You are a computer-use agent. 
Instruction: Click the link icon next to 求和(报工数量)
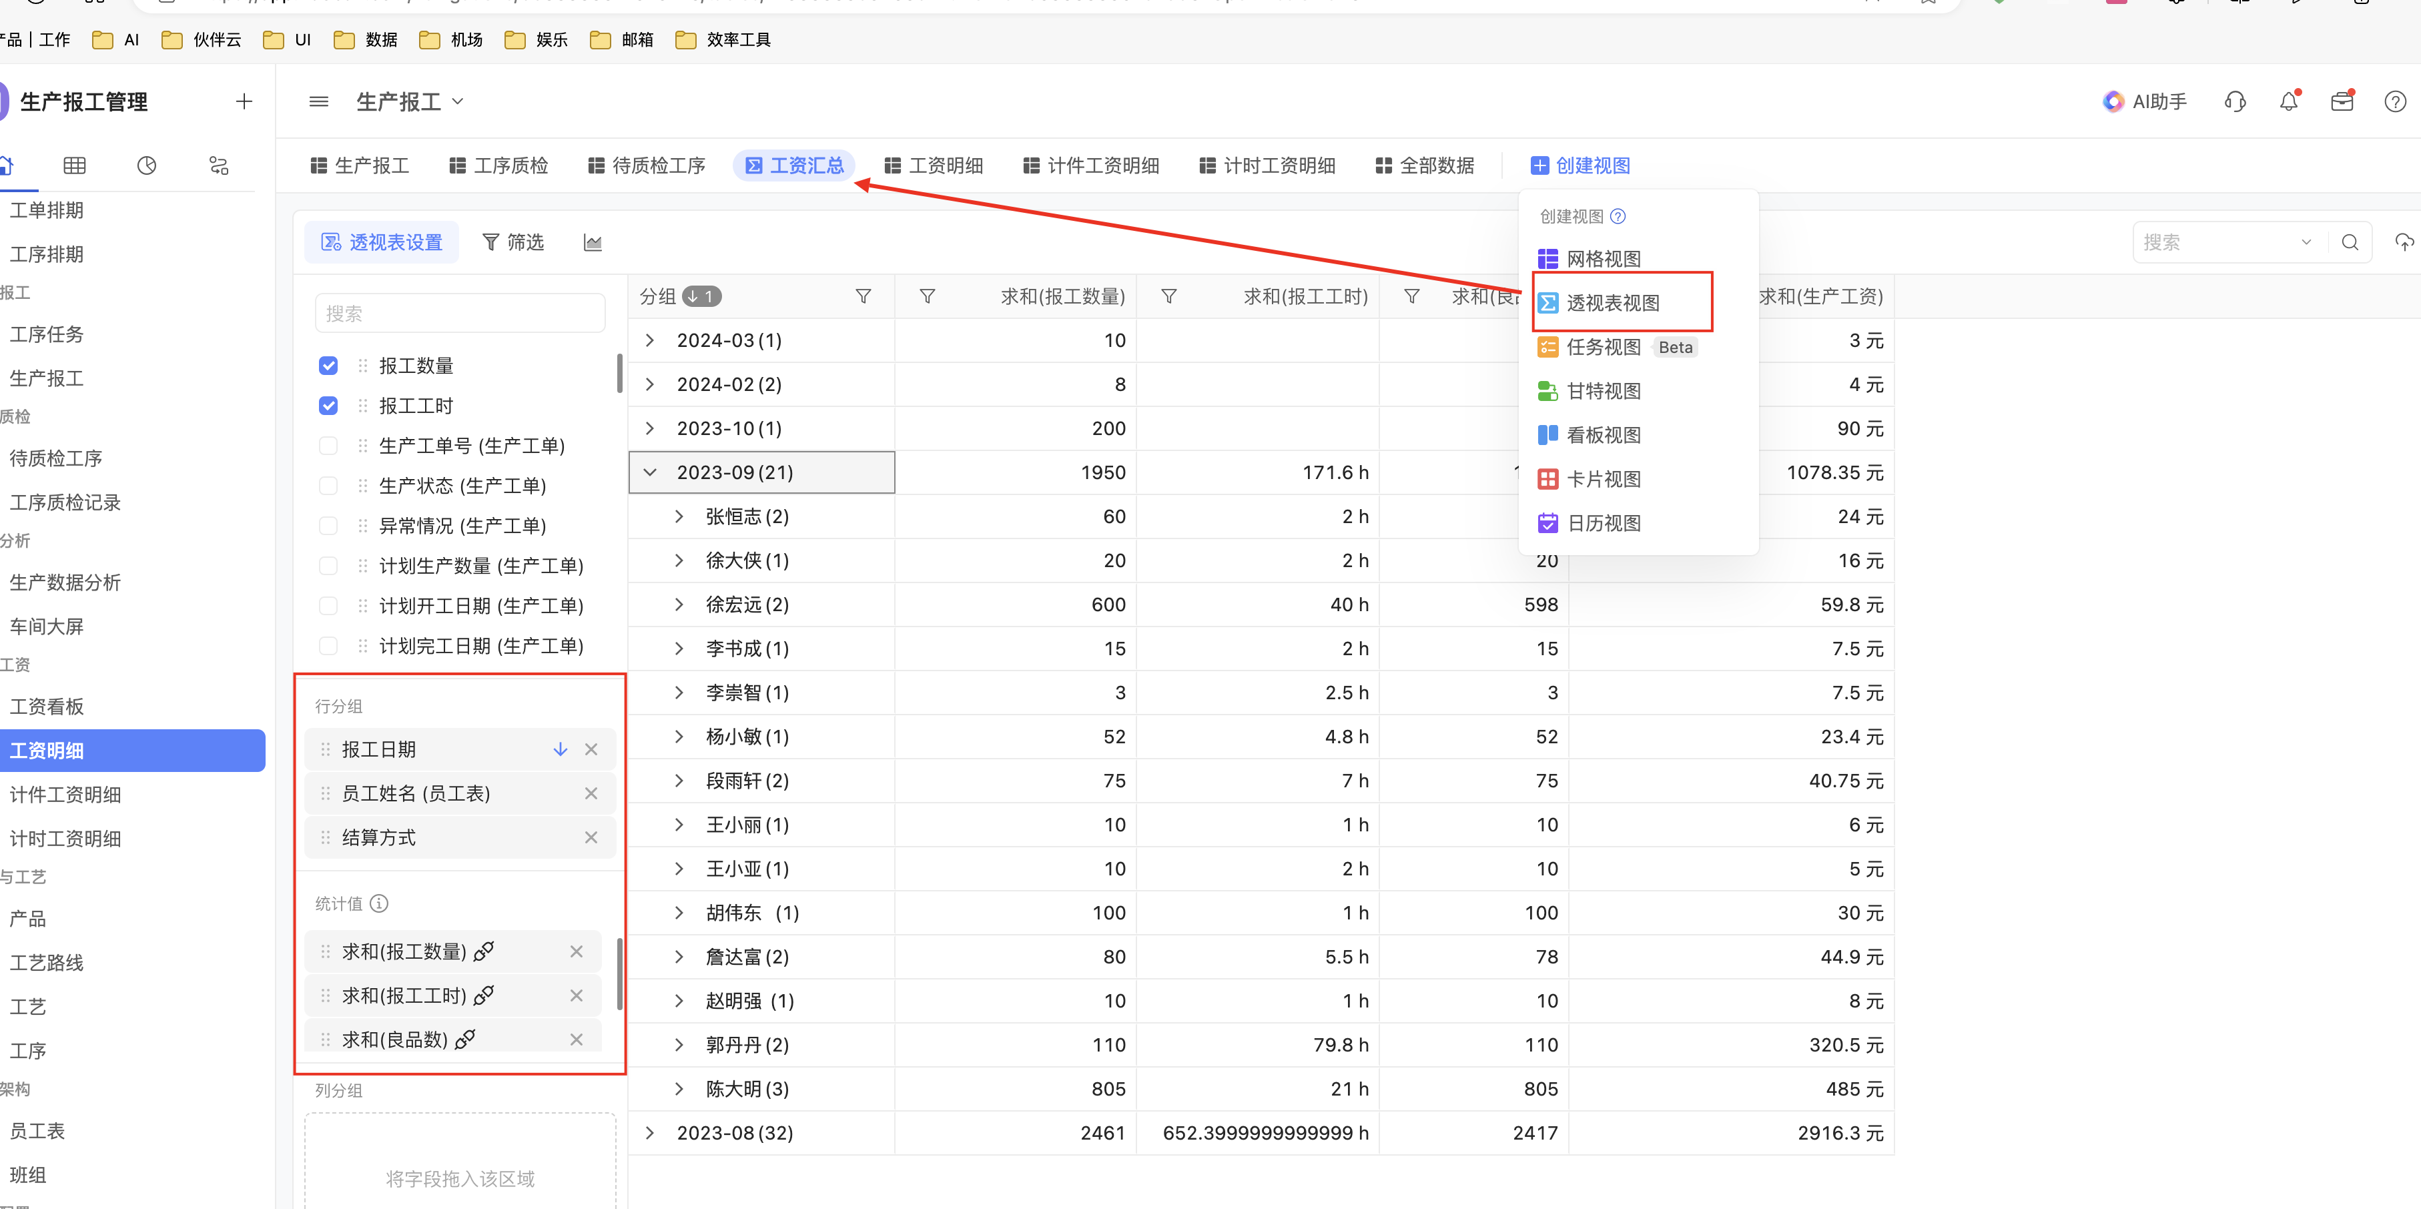pyautogui.click(x=484, y=951)
